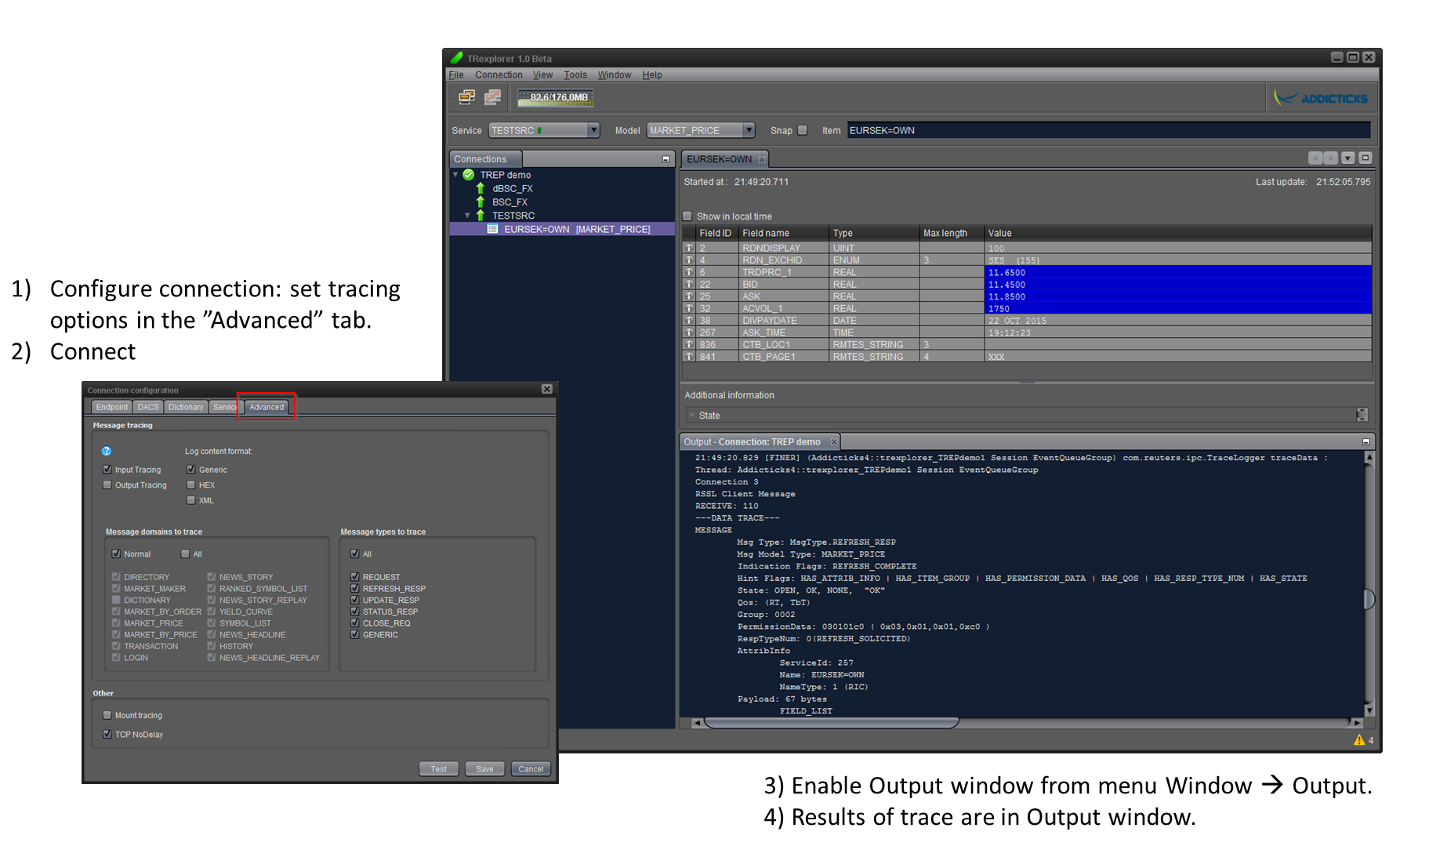Click the table icon beside EURSEK=OWN tree item
Screen dimensions: 1429x864
point(492,229)
